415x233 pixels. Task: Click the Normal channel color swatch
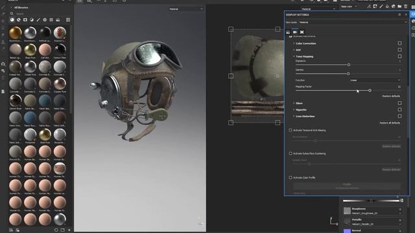click(x=347, y=231)
